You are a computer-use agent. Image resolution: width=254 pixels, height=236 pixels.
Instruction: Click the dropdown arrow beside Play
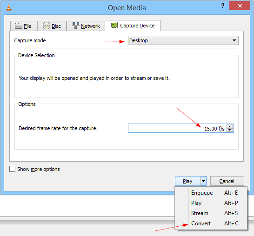pos(203,181)
